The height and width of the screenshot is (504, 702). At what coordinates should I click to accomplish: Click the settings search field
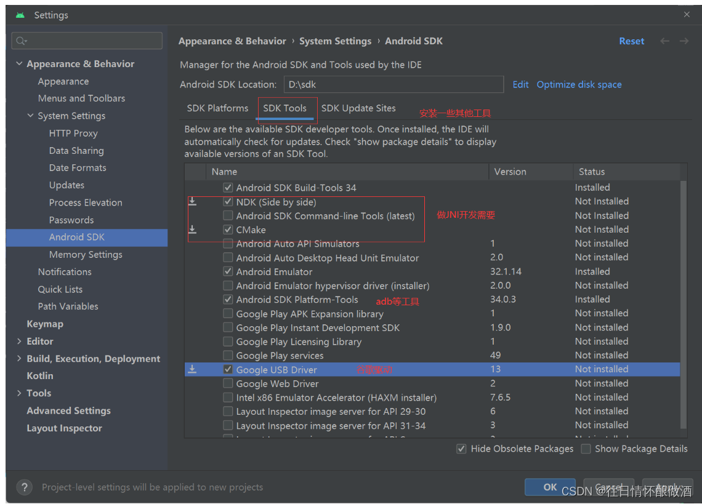[87, 41]
